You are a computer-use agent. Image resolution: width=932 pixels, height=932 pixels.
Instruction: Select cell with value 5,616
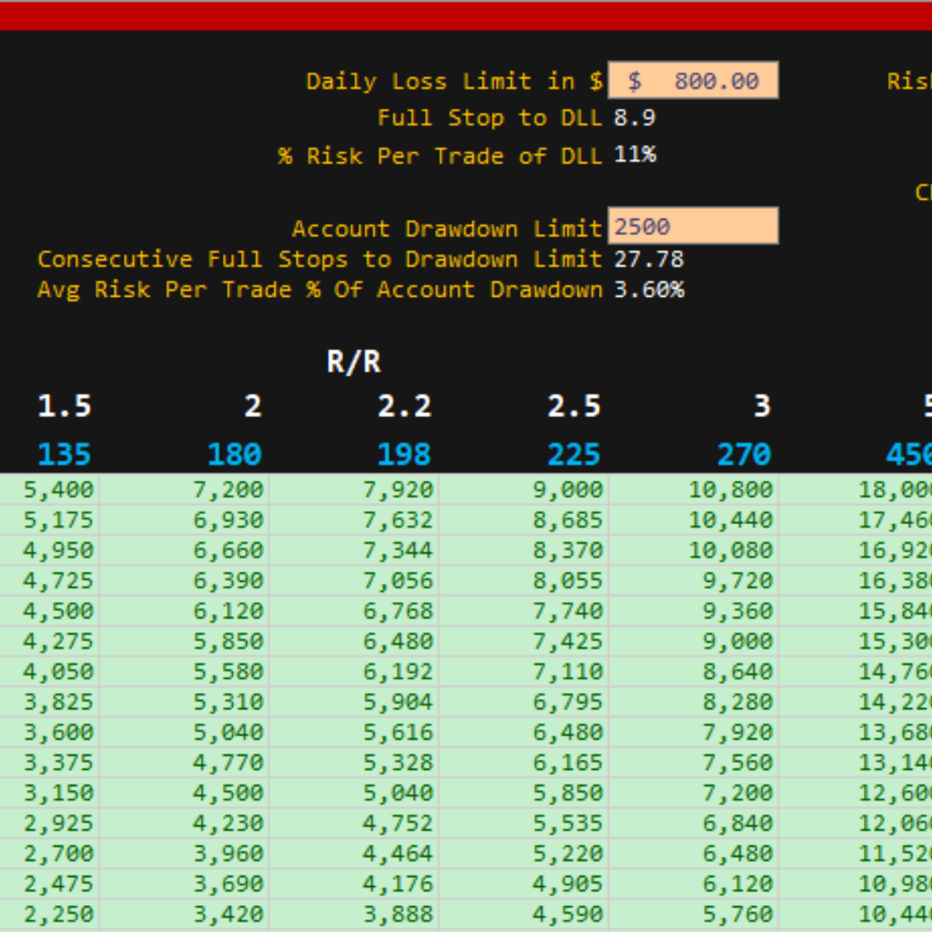(x=354, y=732)
